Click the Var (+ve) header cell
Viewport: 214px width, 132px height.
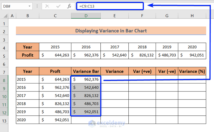click(x=142, y=71)
